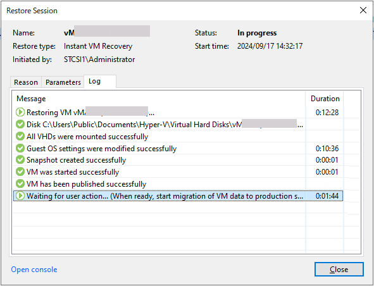This screenshot has width=374, height=286.
Task: Sort by the Duration column header
Action: [325, 99]
